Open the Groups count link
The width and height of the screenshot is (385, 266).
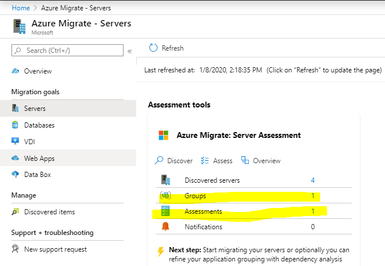tap(313, 195)
